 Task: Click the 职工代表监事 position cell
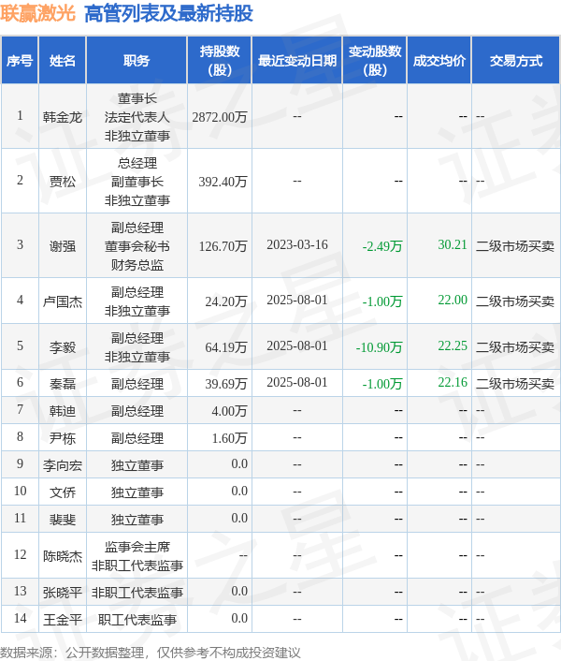[137, 620]
